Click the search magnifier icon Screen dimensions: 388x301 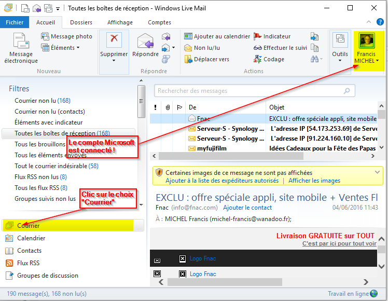[x=347, y=91]
